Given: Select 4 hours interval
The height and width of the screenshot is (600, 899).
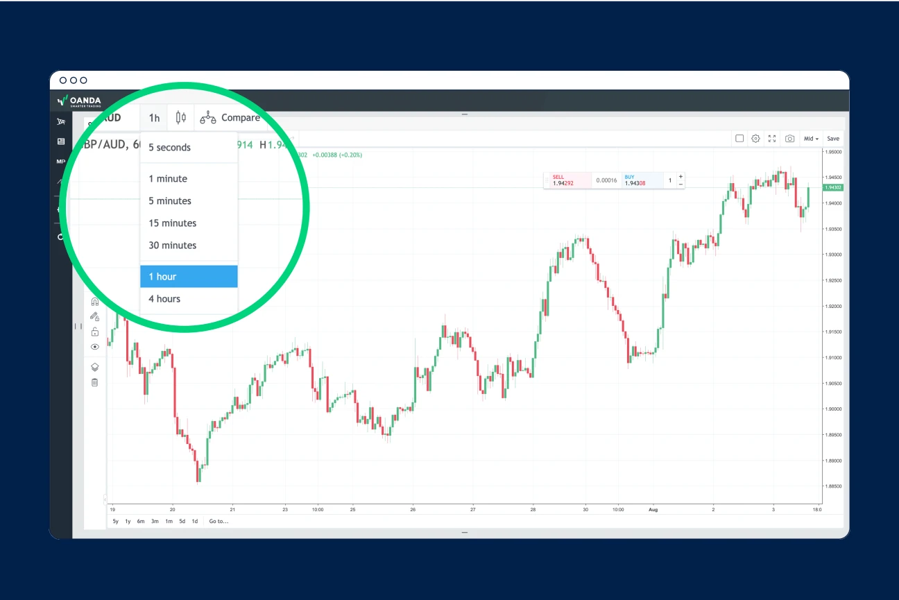Looking at the screenshot, I should pos(189,299).
